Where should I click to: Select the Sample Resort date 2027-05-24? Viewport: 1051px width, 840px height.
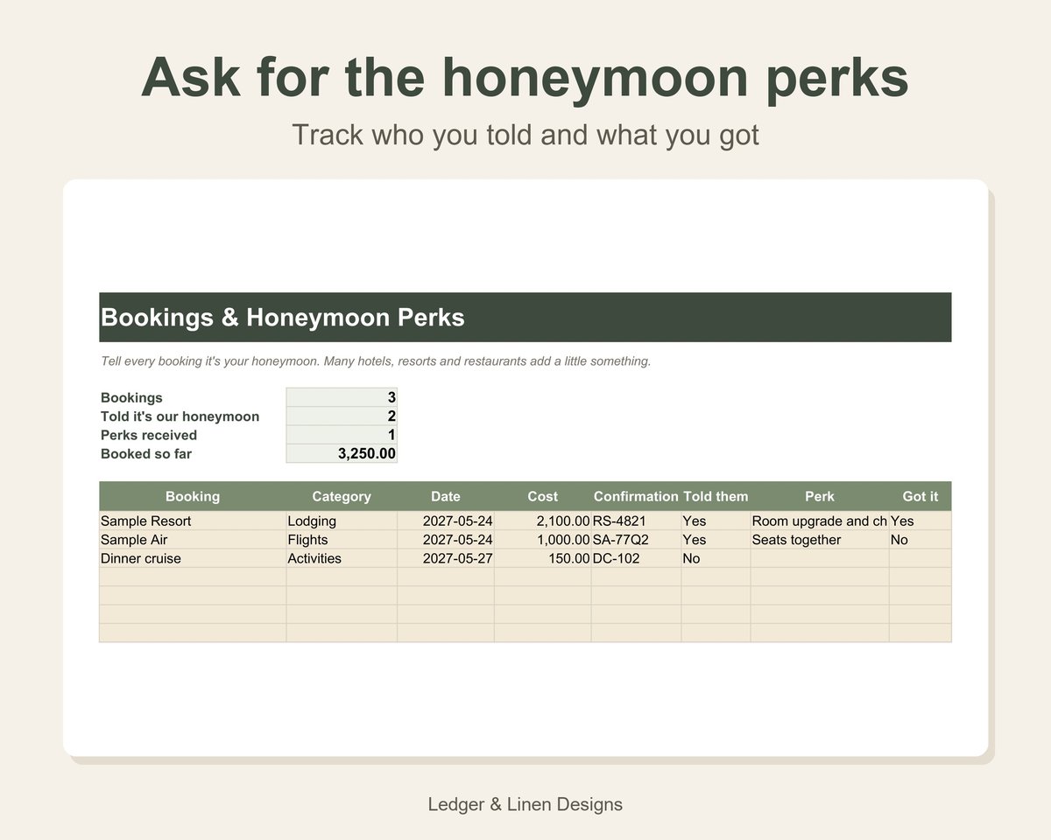coord(446,521)
